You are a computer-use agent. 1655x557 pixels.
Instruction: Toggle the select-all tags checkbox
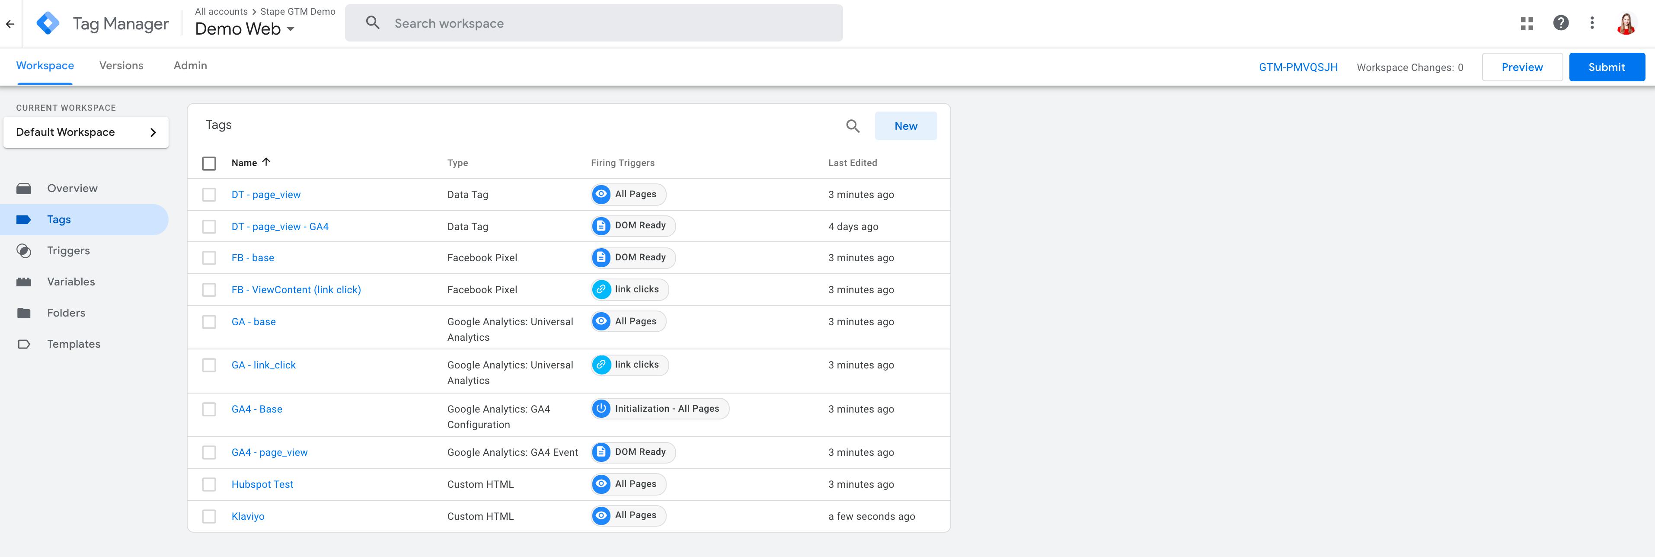click(x=209, y=163)
